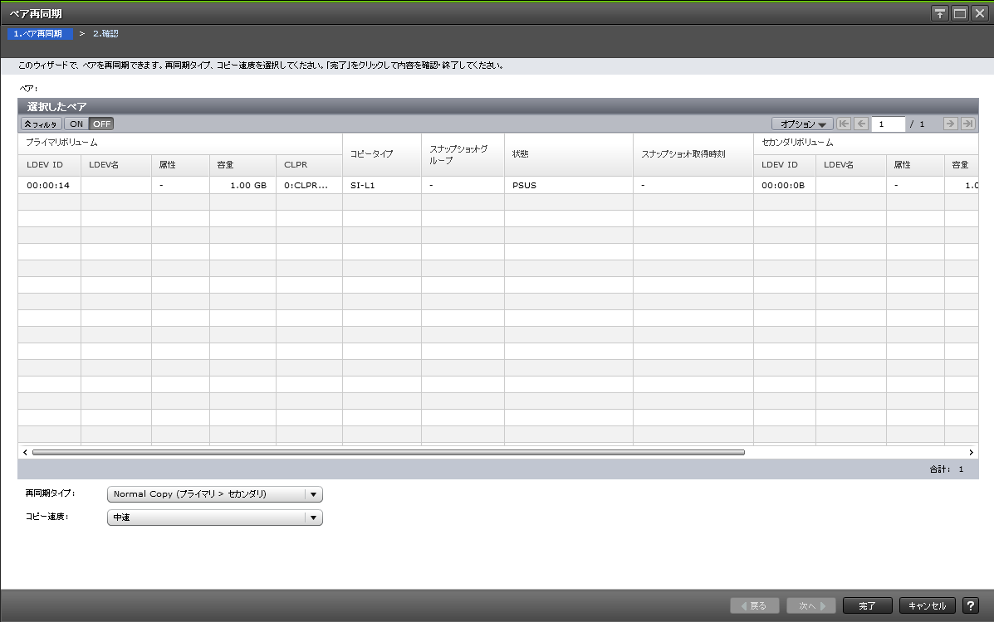This screenshot has width=994, height=622.
Task: Sort by primary LDEV ID column header
Action: click(50, 165)
